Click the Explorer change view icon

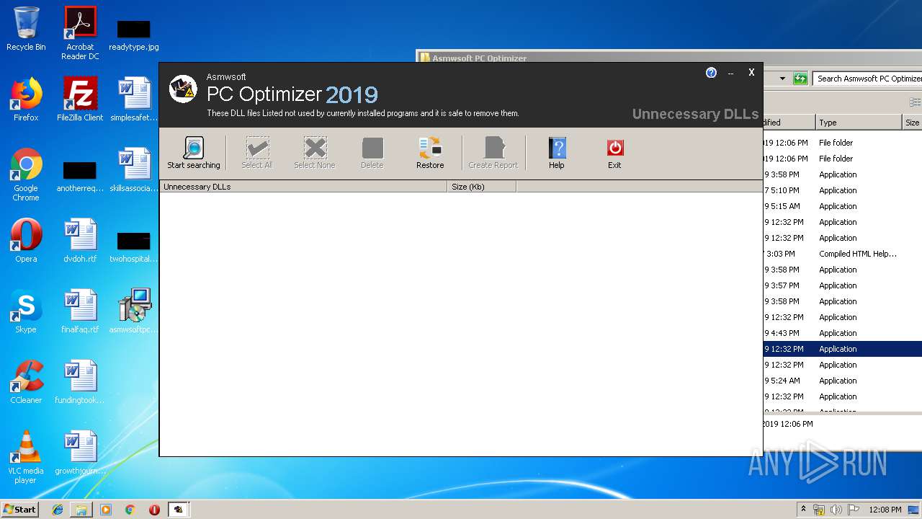(x=916, y=102)
